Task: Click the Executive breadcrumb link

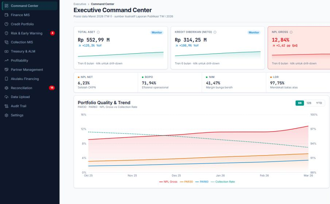Action: [80, 4]
